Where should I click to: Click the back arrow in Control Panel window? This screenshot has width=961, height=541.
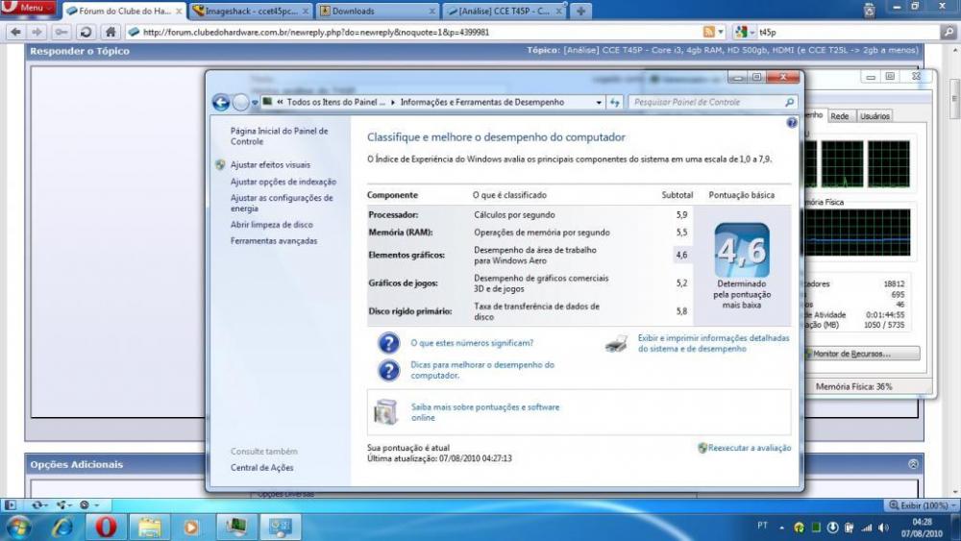point(221,102)
